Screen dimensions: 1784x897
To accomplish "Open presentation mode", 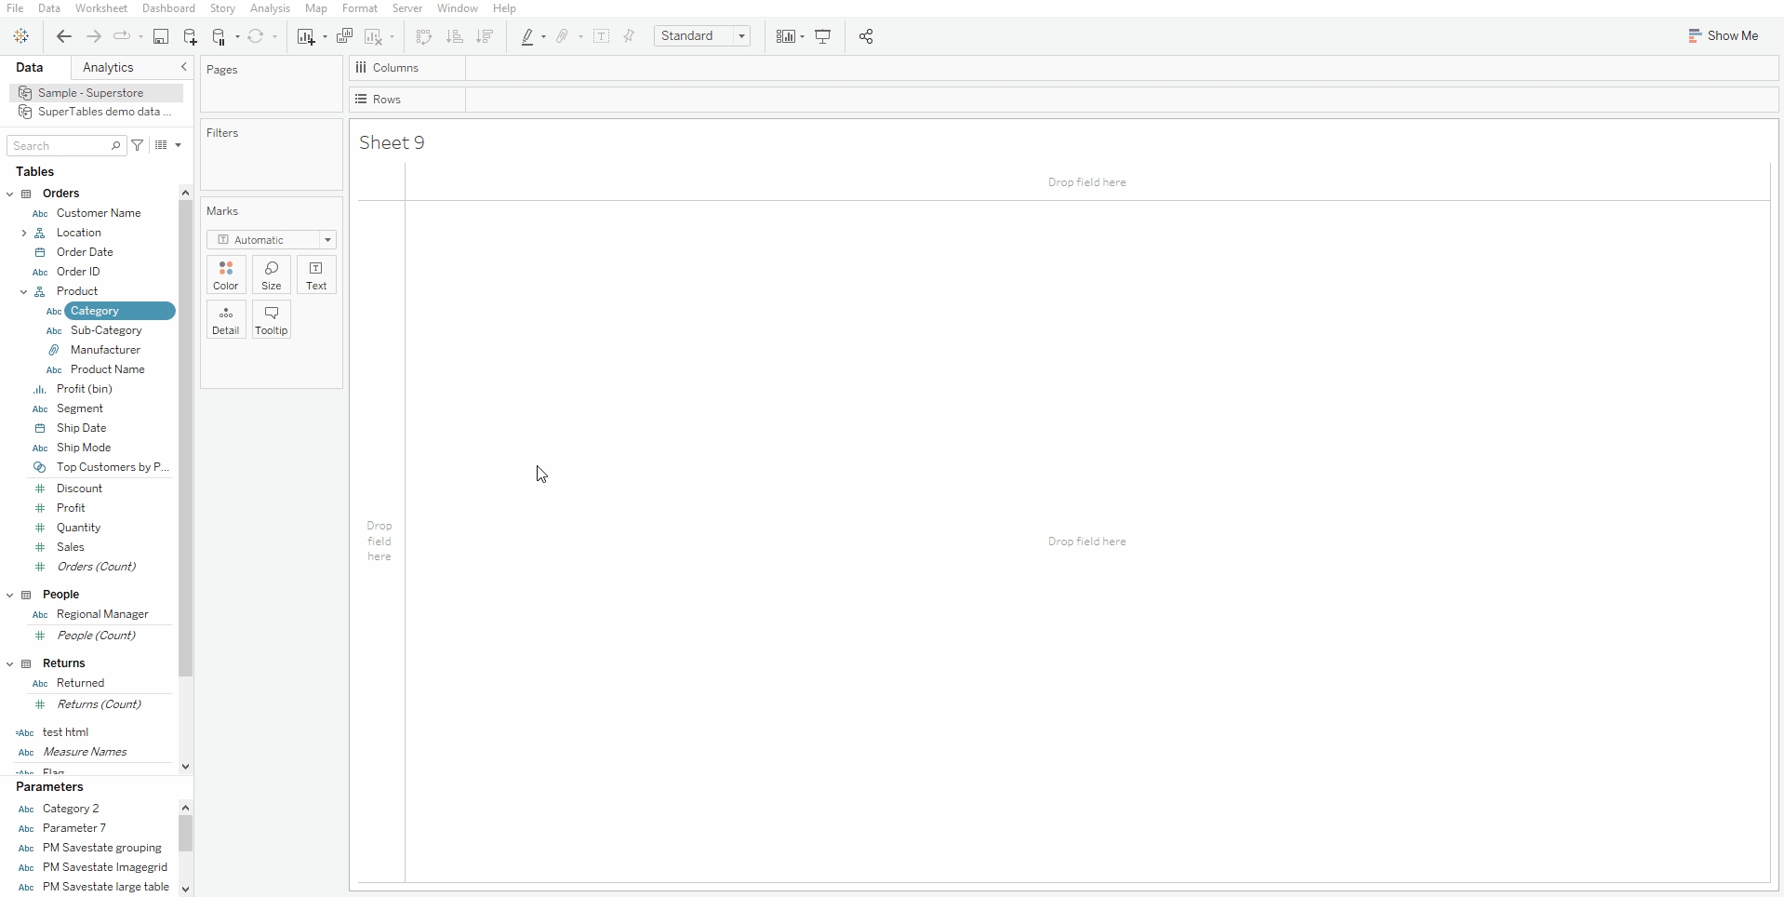I will tap(823, 36).
